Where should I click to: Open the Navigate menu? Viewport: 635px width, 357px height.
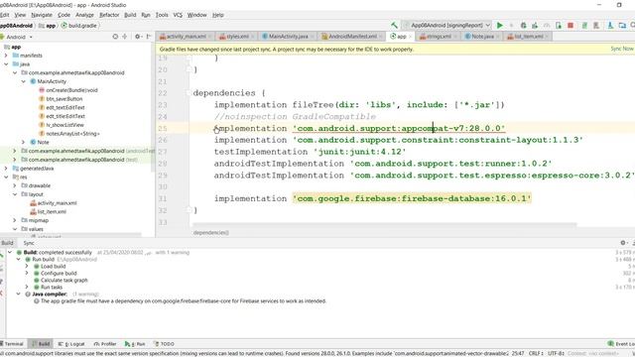point(42,15)
